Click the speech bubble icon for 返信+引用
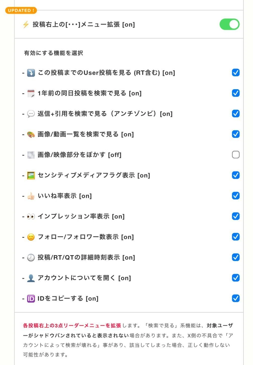Screen dimensions: 253x365 [31, 114]
